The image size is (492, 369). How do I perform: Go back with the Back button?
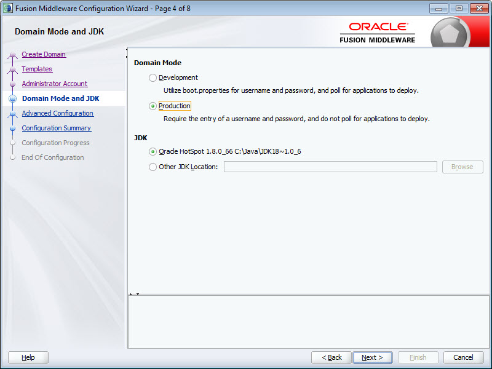point(331,357)
